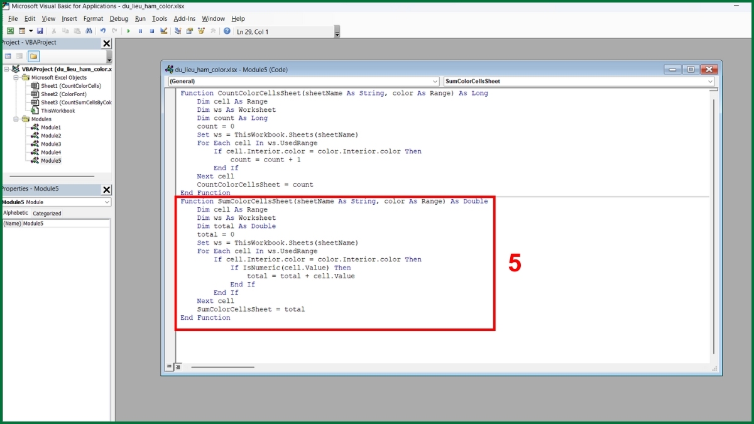The height and width of the screenshot is (424, 754).
Task: Select Module3 in the project tree
Action: click(51, 144)
